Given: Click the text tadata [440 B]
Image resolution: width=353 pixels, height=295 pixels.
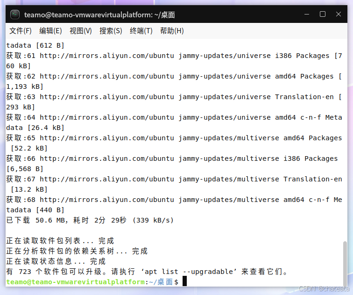Looking at the screenshot, I should tap(35, 210).
